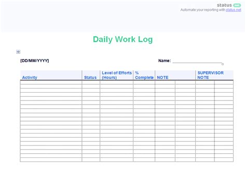
Task: Click the table move handle icon
Action: (x=18, y=52)
